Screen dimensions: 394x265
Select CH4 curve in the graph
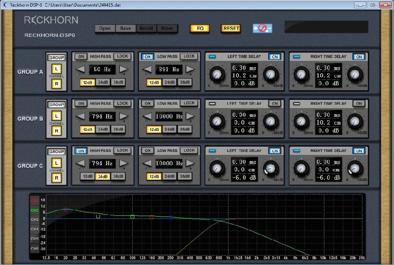click(35, 229)
